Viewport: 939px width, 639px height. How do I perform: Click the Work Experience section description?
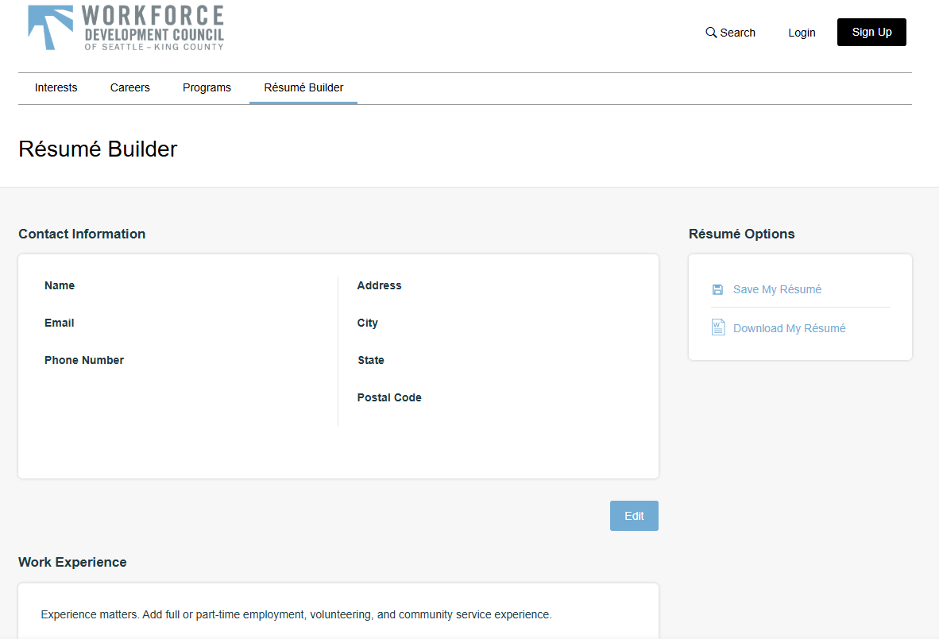(296, 614)
